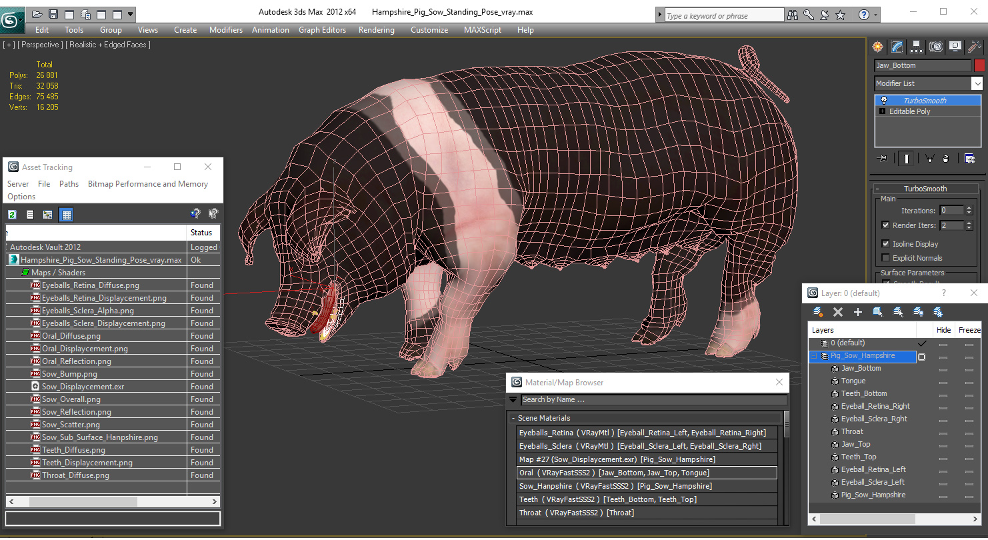Click the help question mark icon in title bar
This screenshot has height=540, width=988.
point(864,14)
